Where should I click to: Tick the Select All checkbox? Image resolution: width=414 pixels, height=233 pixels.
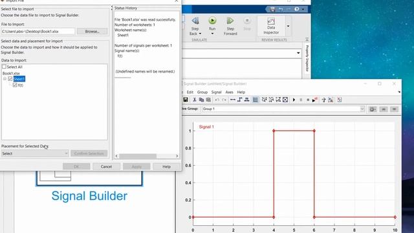pyautogui.click(x=4, y=67)
